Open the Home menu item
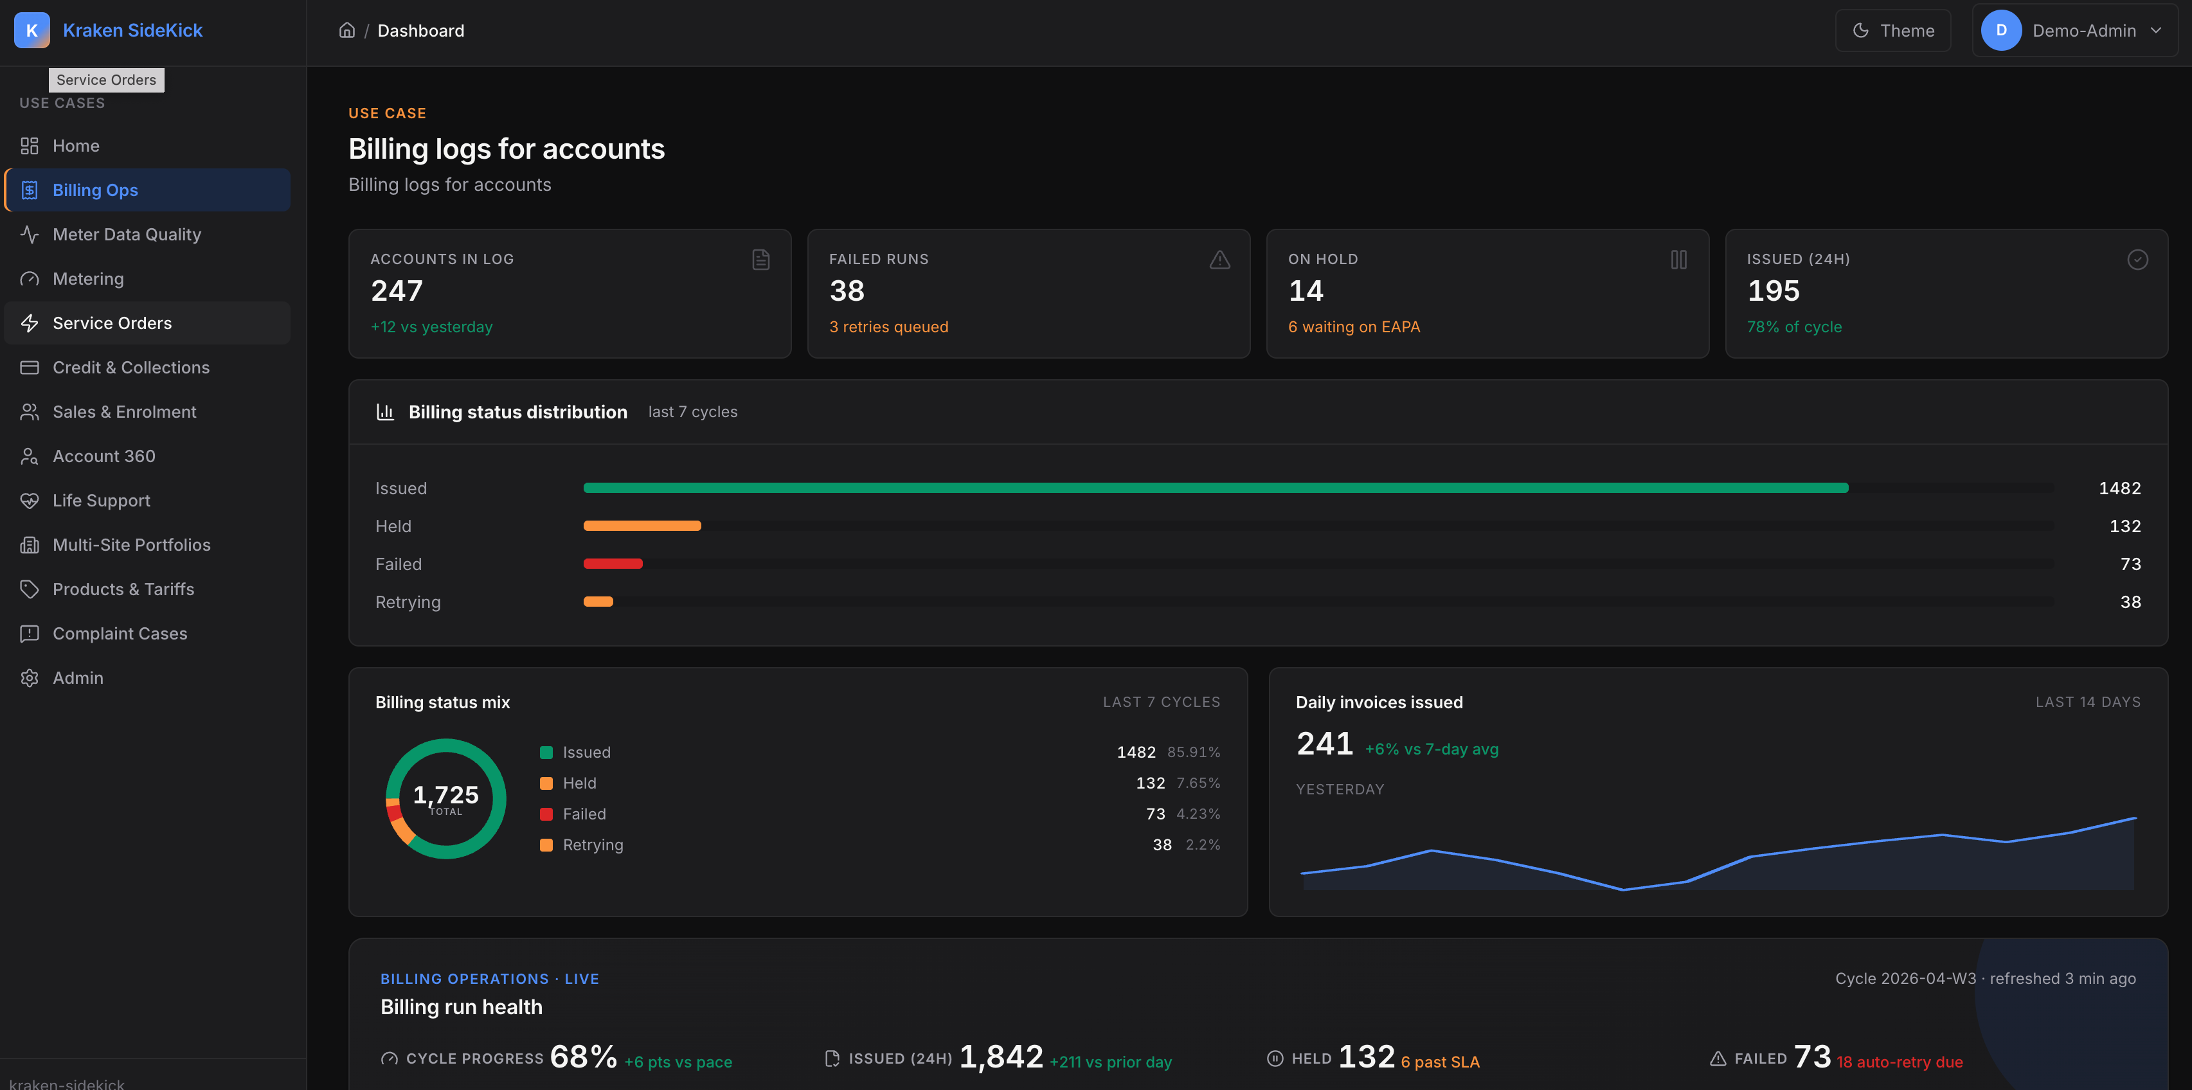The height and width of the screenshot is (1090, 2192). (x=147, y=145)
